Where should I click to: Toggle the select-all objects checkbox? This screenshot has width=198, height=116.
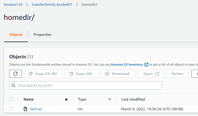click(11, 99)
